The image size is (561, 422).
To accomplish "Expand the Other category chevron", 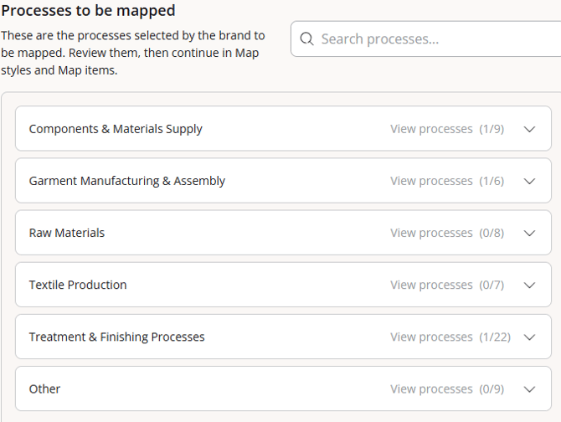I will [x=529, y=389].
